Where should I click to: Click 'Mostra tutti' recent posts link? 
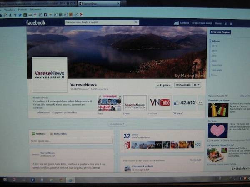point(195,160)
